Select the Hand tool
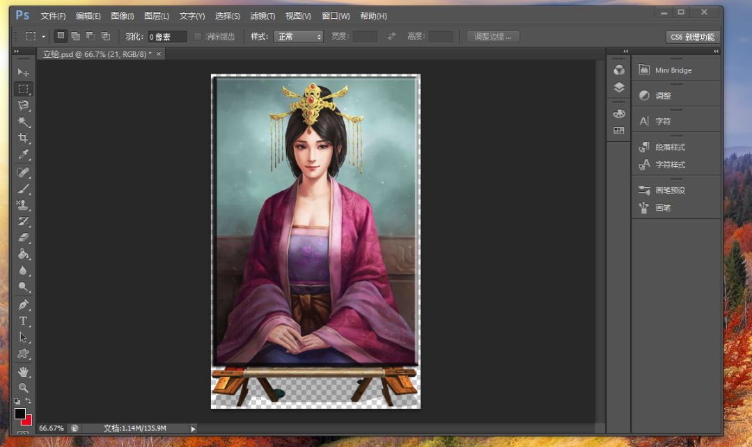The image size is (752, 447). click(x=24, y=371)
